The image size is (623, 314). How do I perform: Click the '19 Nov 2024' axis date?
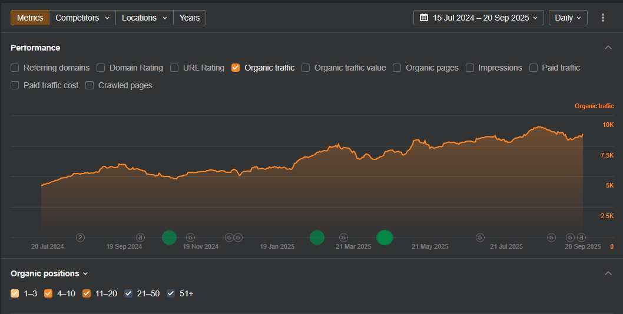[201, 246]
